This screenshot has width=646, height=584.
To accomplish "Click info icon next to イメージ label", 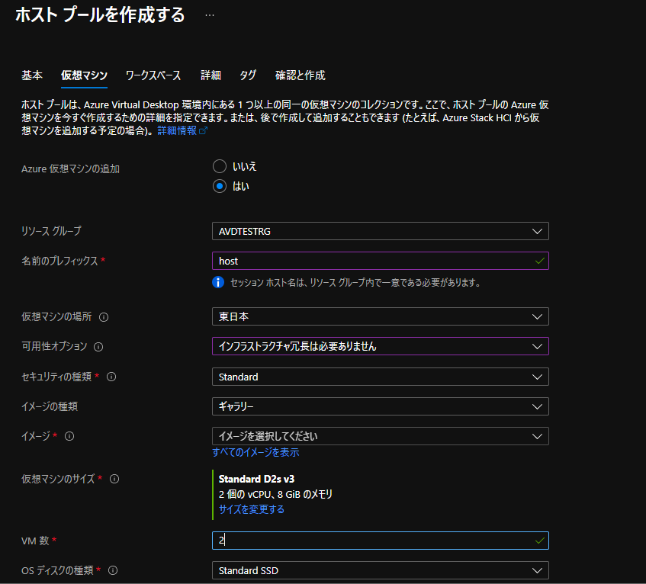I will pyautogui.click(x=69, y=436).
